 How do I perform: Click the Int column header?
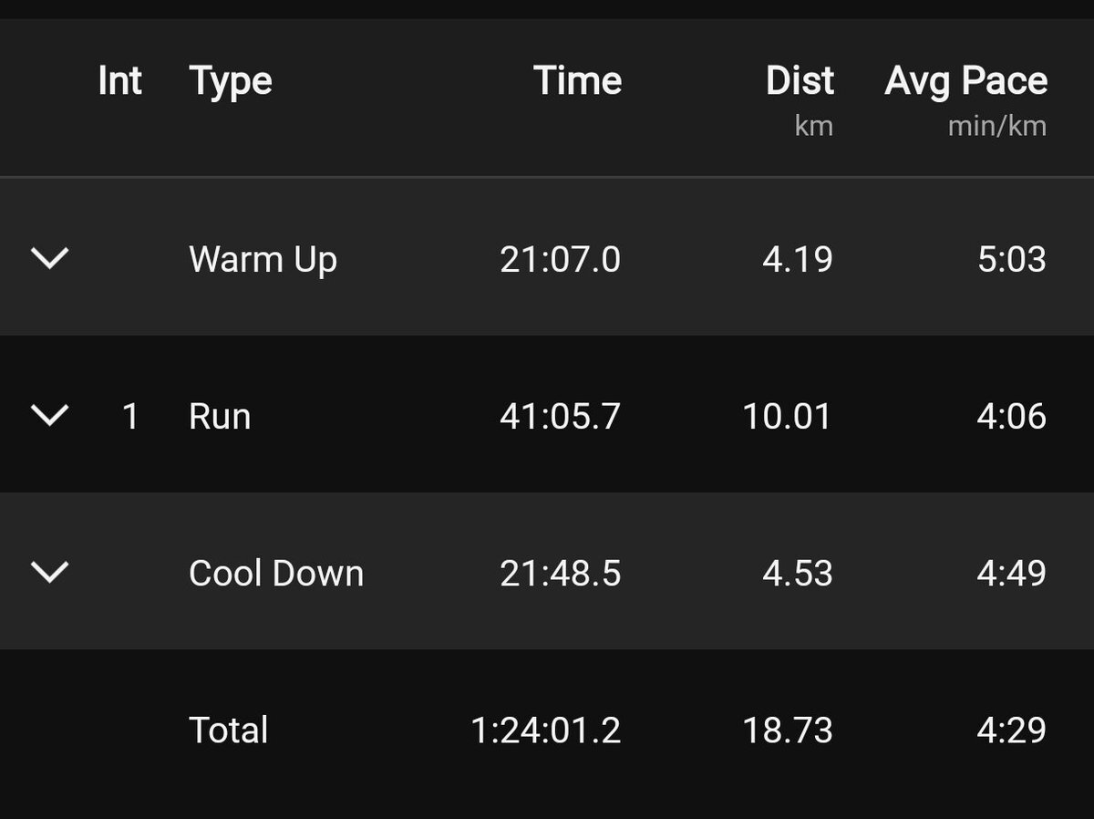(x=119, y=81)
